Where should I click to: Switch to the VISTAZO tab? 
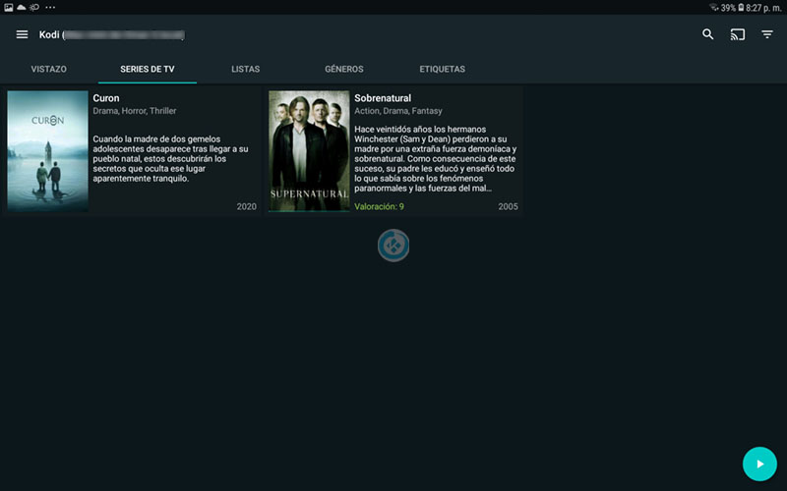(x=48, y=70)
